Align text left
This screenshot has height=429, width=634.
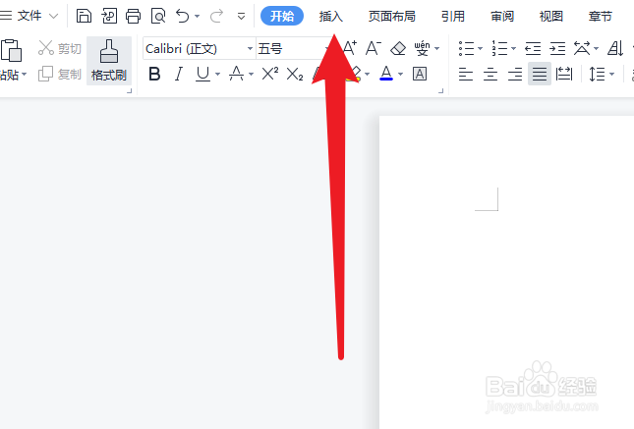466,75
